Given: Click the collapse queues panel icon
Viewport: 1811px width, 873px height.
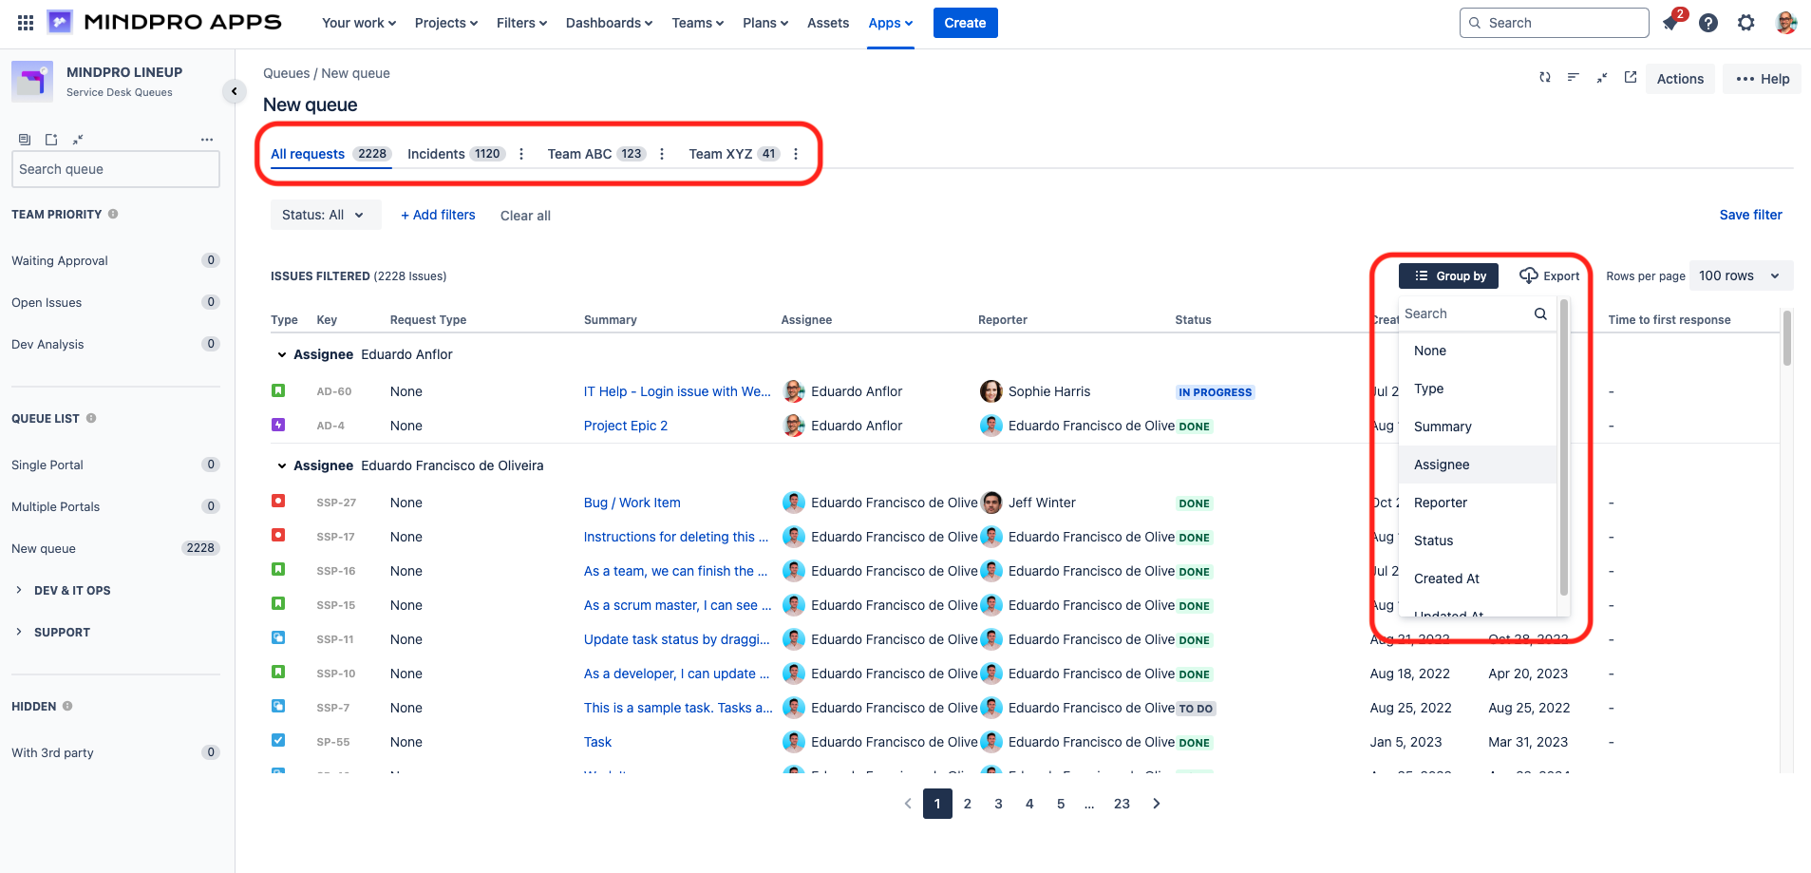Looking at the screenshot, I should click(x=77, y=139).
